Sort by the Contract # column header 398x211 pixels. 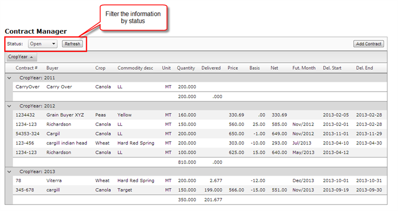pos(27,68)
